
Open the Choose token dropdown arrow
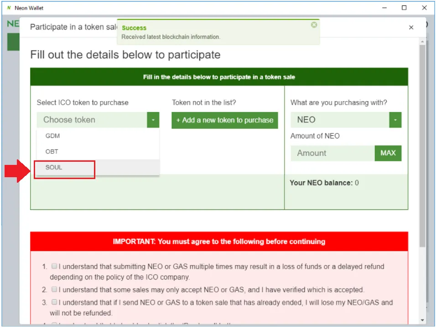pos(153,120)
